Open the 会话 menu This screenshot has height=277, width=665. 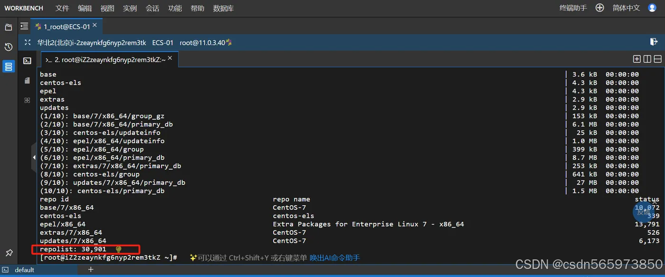point(152,8)
